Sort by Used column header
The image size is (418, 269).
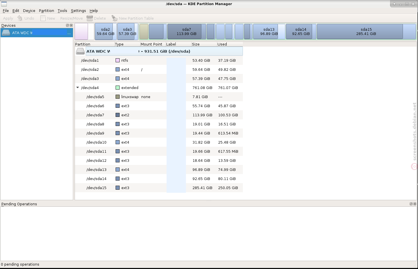pyautogui.click(x=230, y=44)
